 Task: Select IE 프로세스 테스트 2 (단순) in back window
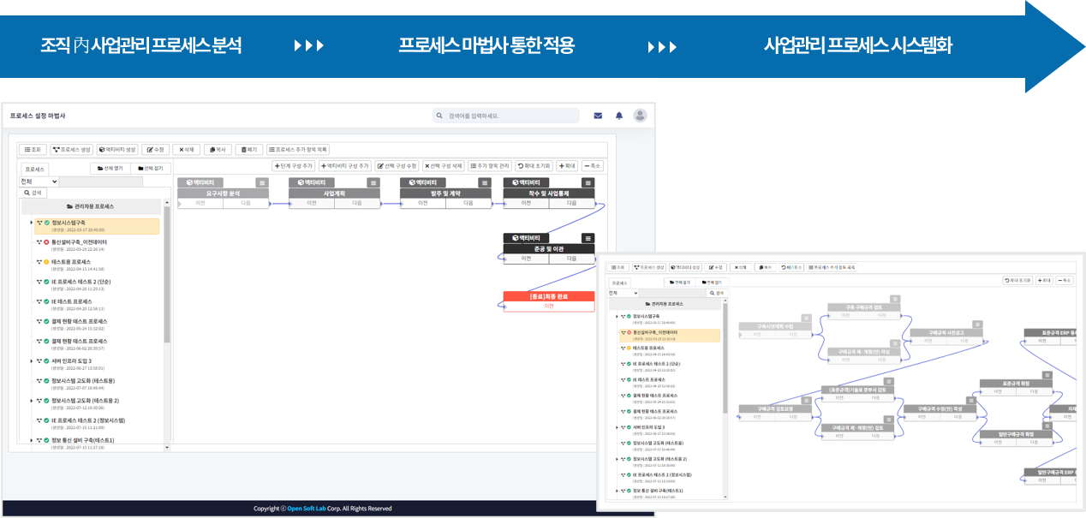(x=81, y=282)
